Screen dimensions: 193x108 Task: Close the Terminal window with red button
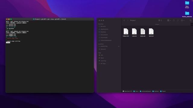coord(7,19)
